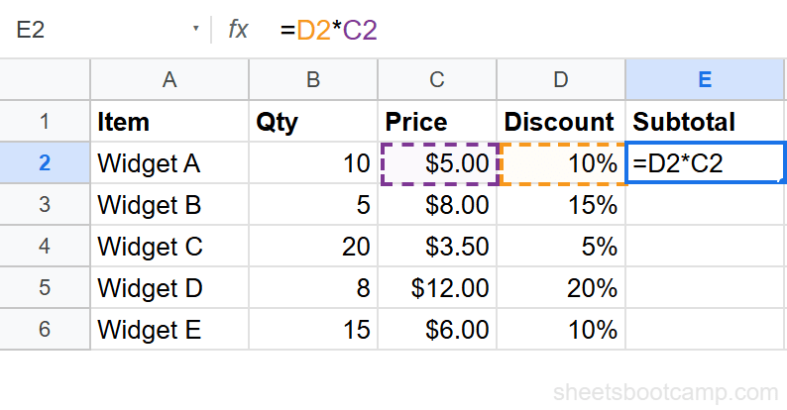Viewport: 787px width, 410px height.
Task: Click the $8.00 price cell
Action: pyautogui.click(x=437, y=204)
